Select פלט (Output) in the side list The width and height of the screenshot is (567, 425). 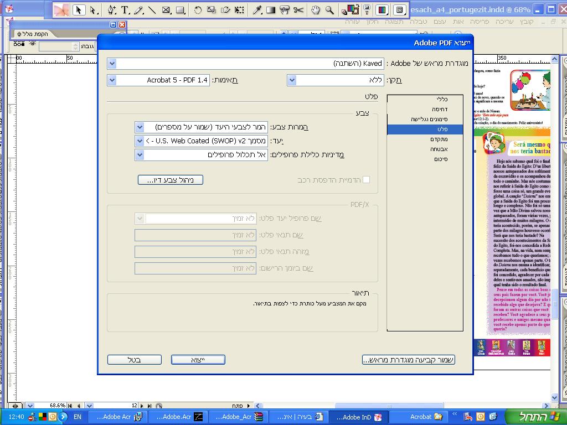[425, 129]
